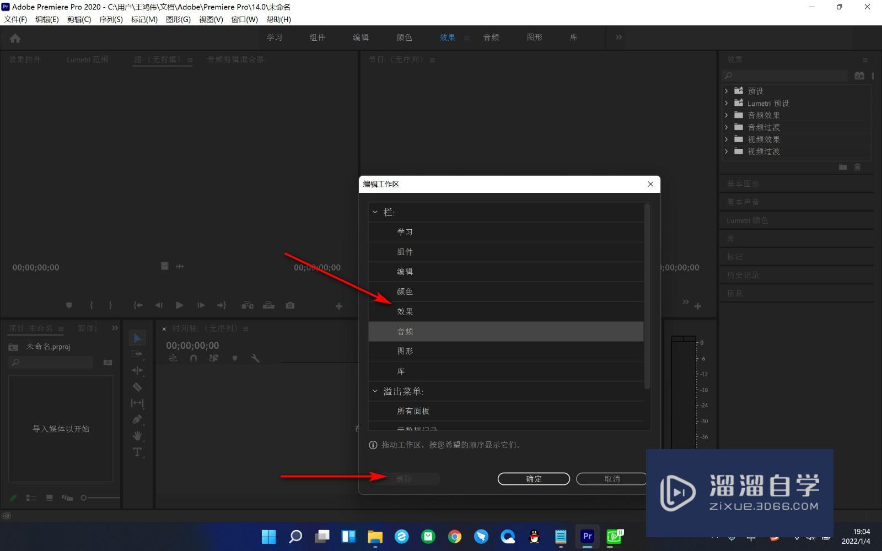Click Add Marker in source monitor

click(x=69, y=305)
